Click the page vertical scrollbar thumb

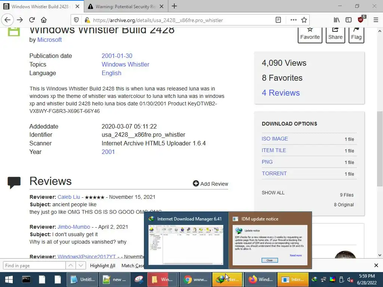coord(380,149)
